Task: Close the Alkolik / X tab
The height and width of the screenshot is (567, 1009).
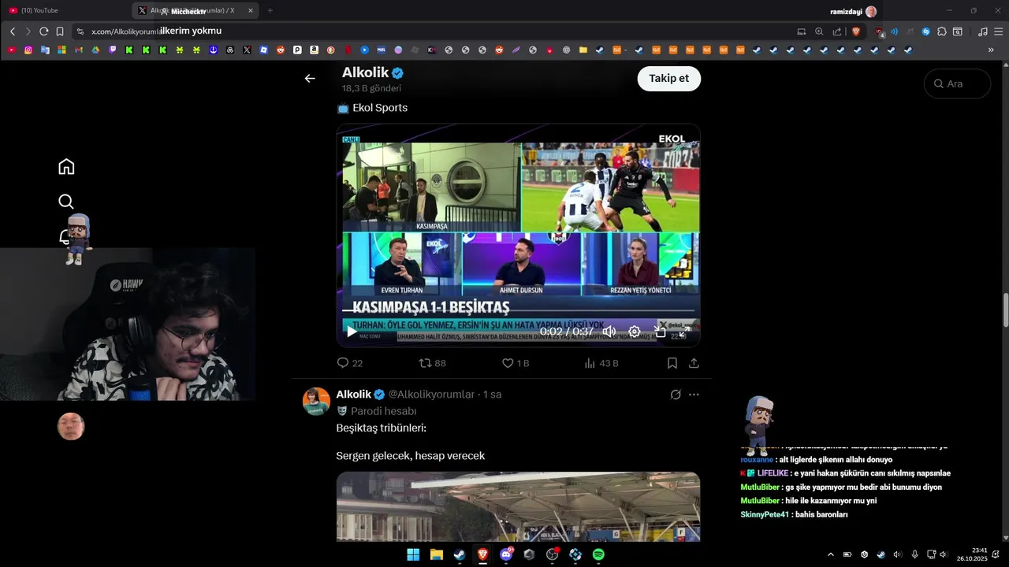Action: point(251,11)
